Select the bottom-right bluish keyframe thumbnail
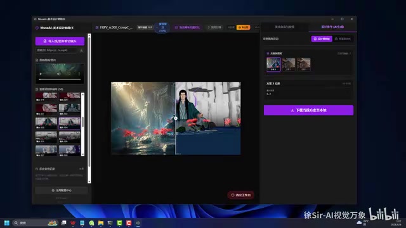The width and height of the screenshot is (406, 228). pyautogui.click(x=69, y=151)
